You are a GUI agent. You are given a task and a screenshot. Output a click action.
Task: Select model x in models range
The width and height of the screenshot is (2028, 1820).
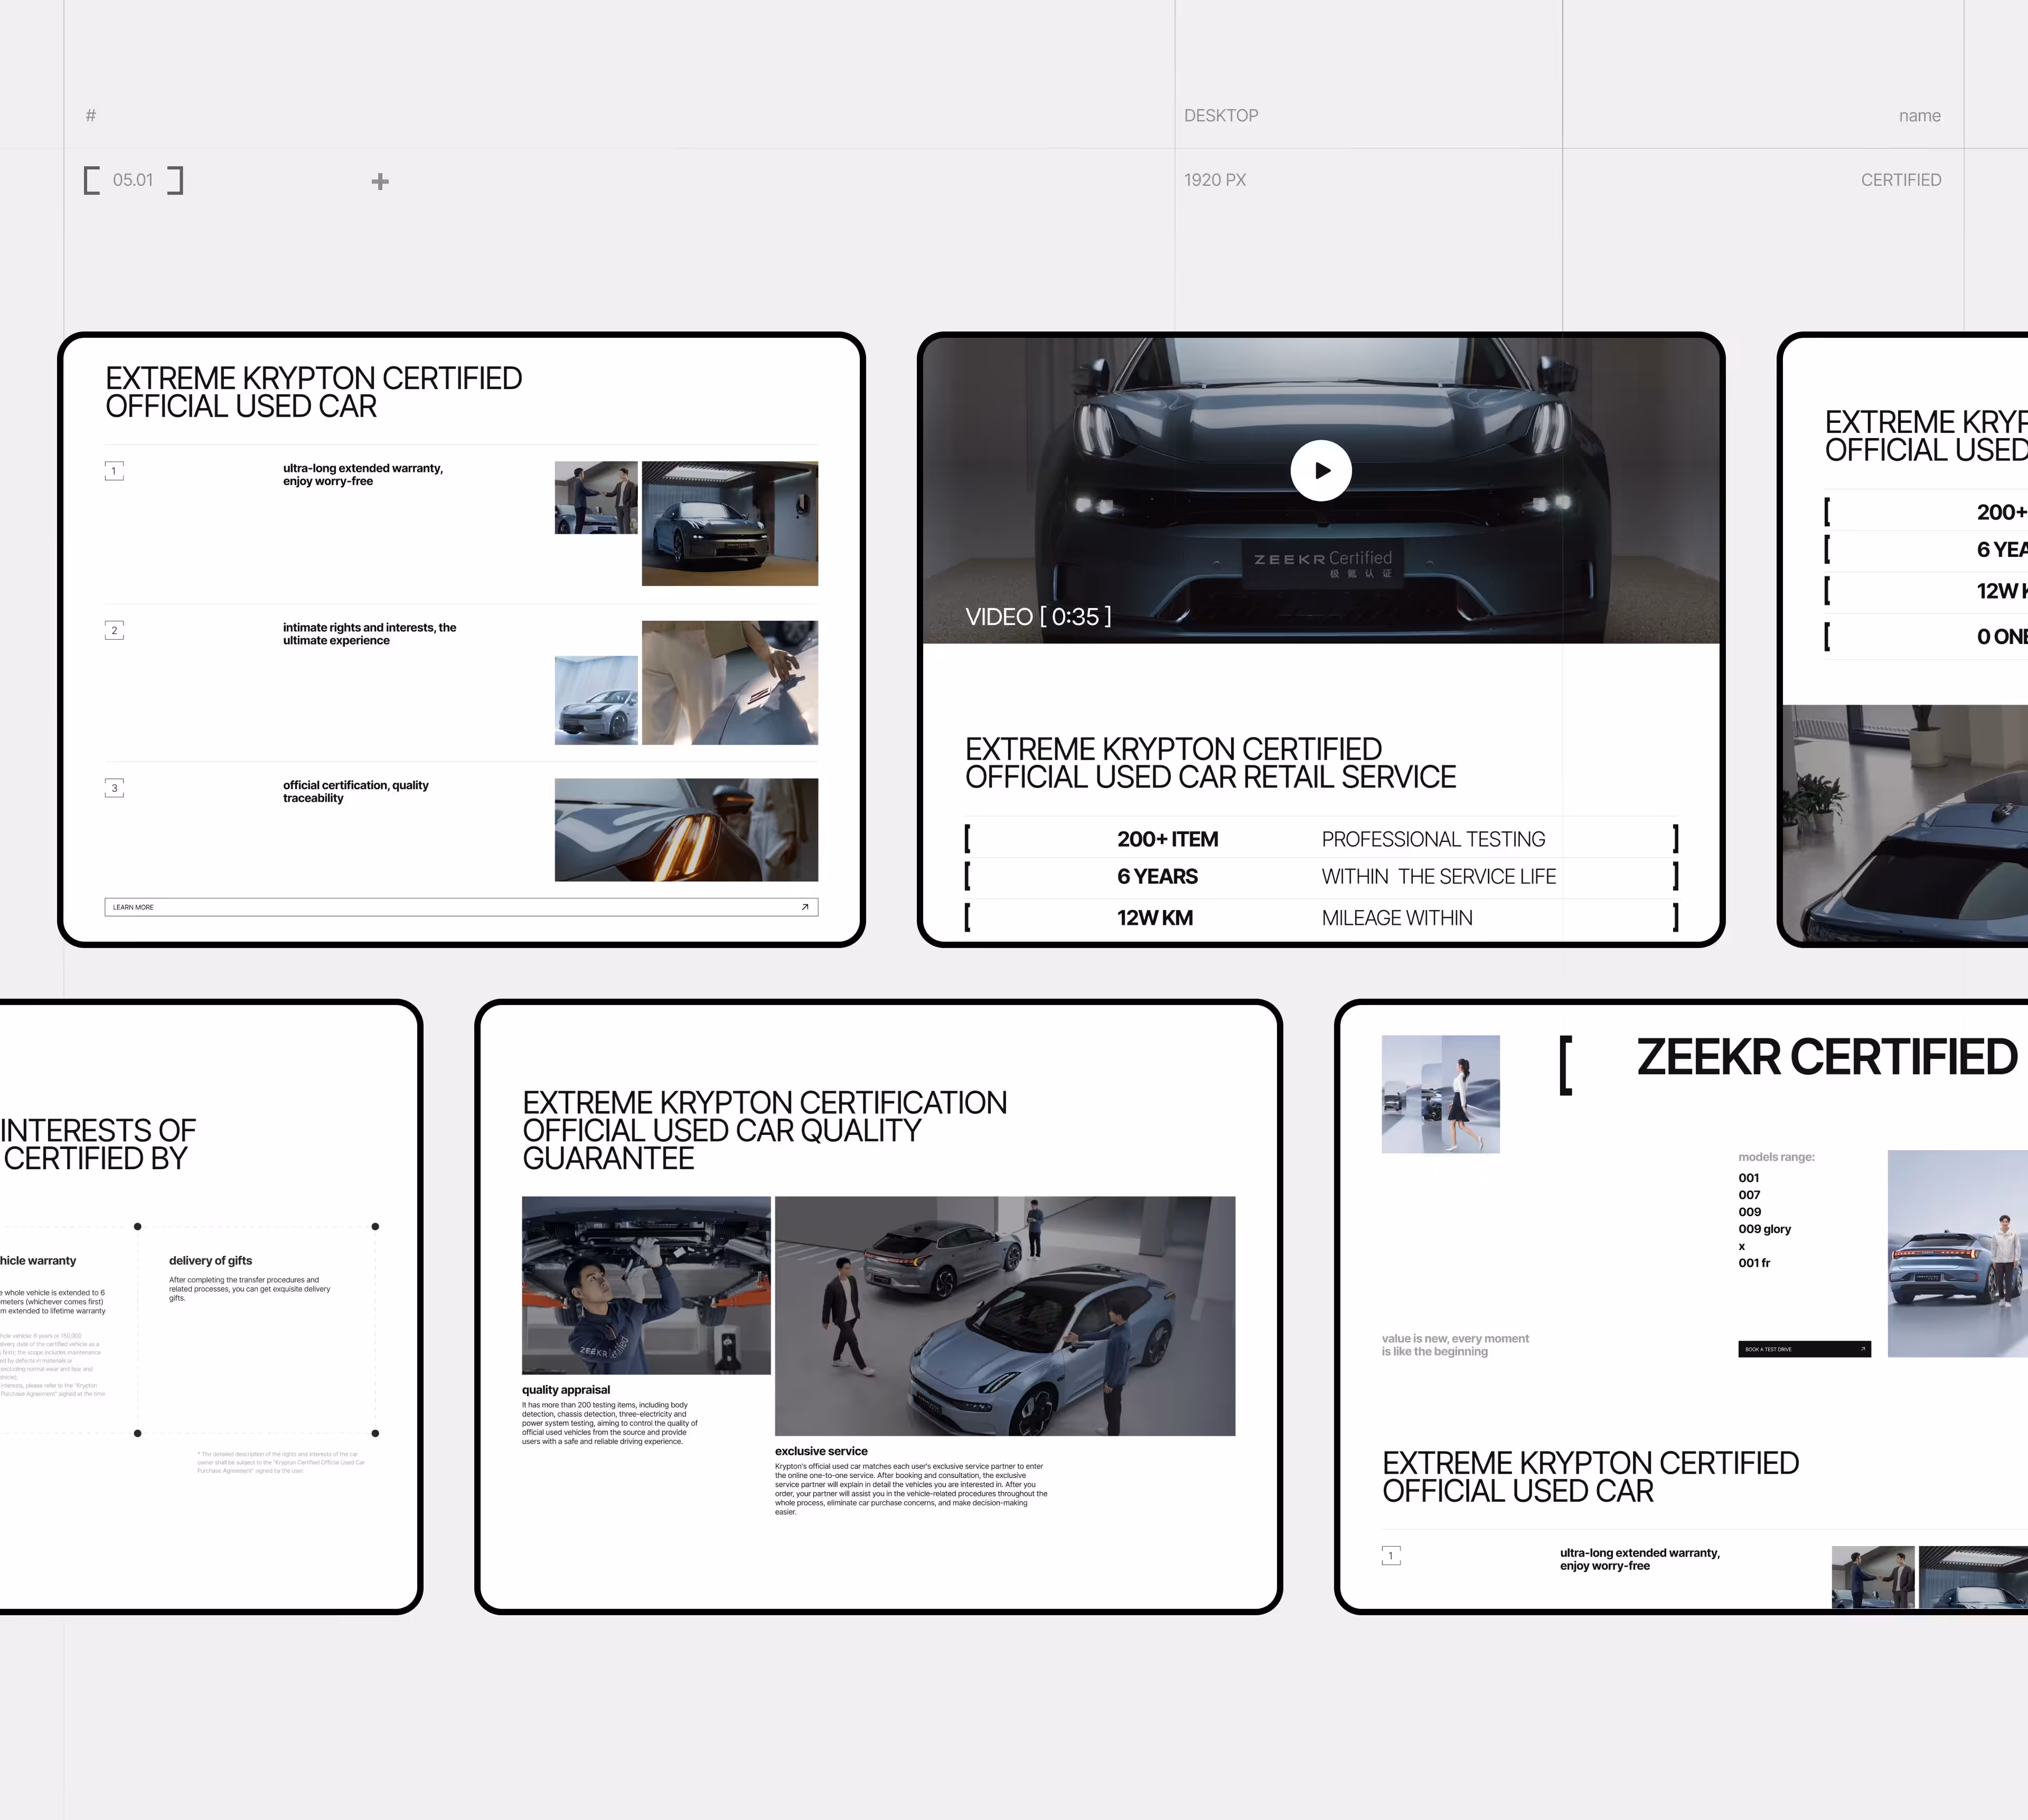click(1742, 1246)
